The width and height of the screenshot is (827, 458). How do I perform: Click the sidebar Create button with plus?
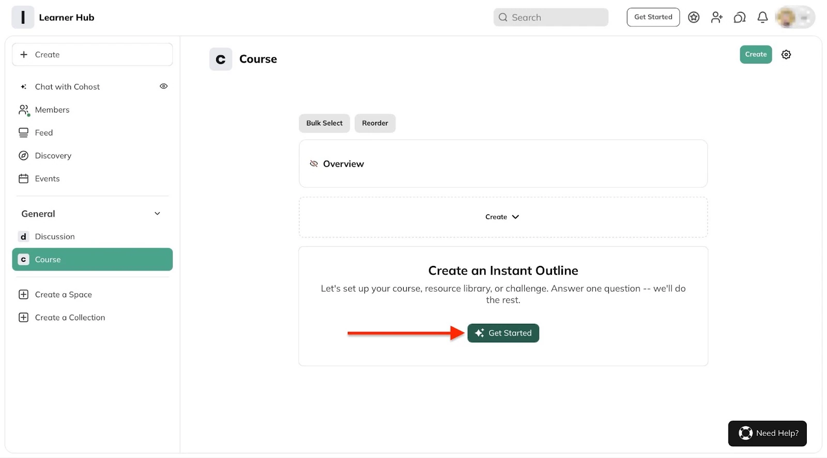(93, 54)
